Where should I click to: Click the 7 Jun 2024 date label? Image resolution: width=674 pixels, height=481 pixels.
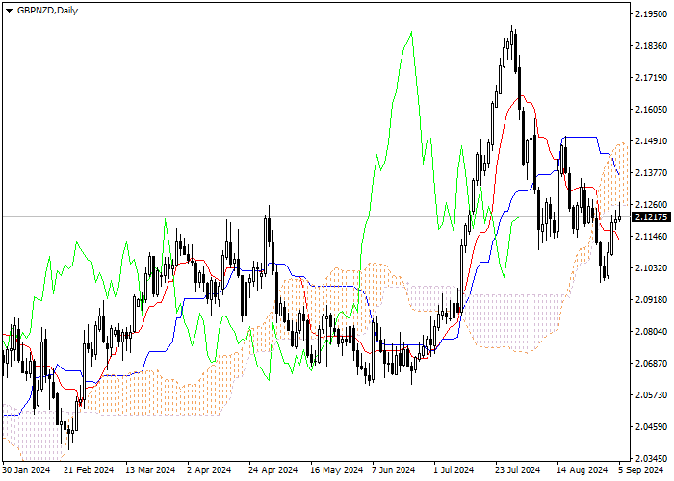[394, 470]
